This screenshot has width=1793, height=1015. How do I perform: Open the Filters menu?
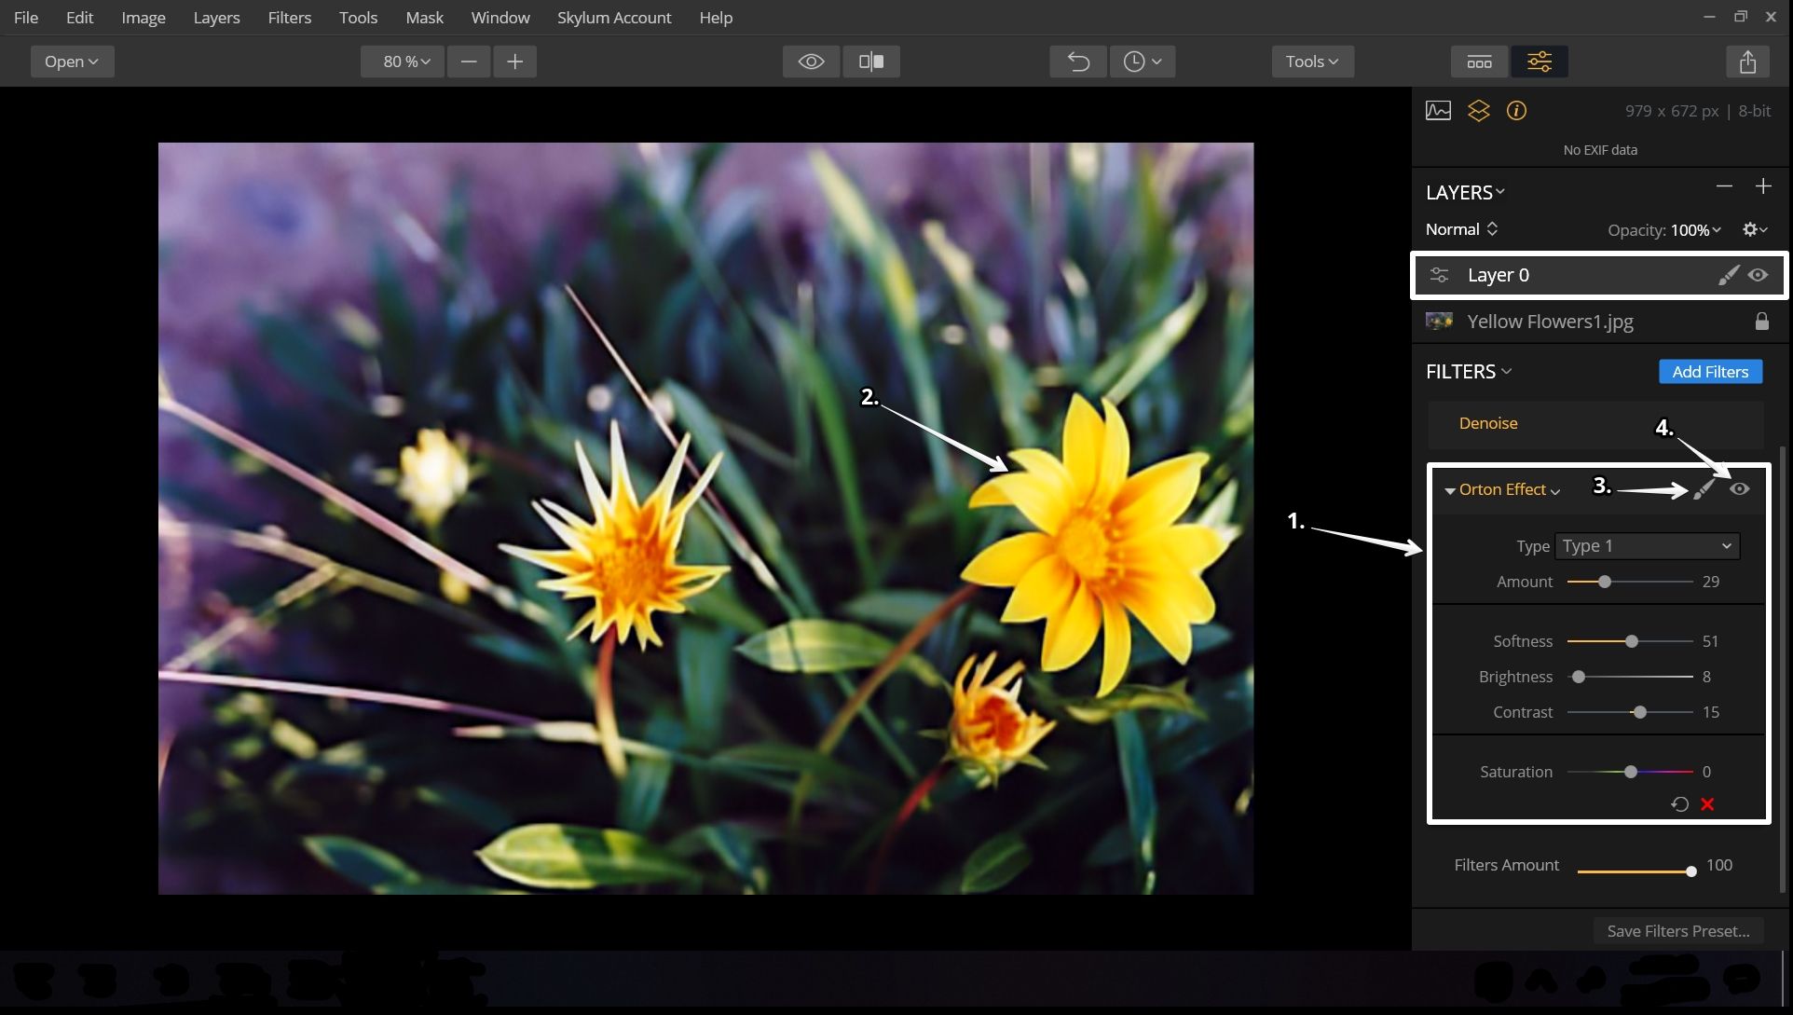point(290,18)
